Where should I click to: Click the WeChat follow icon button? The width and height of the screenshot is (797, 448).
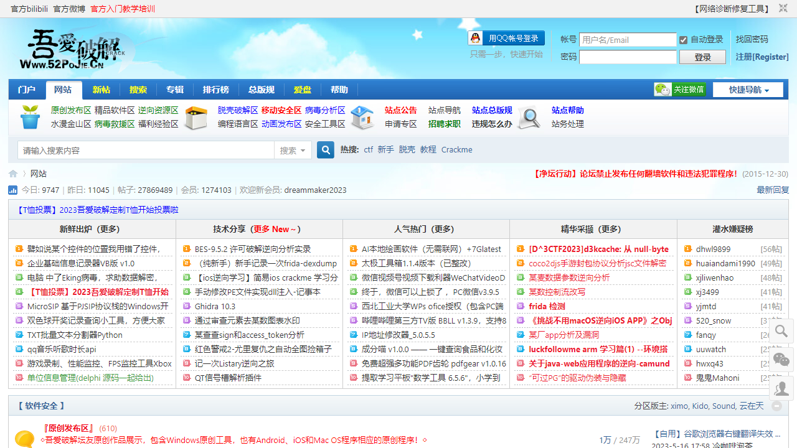tap(679, 90)
